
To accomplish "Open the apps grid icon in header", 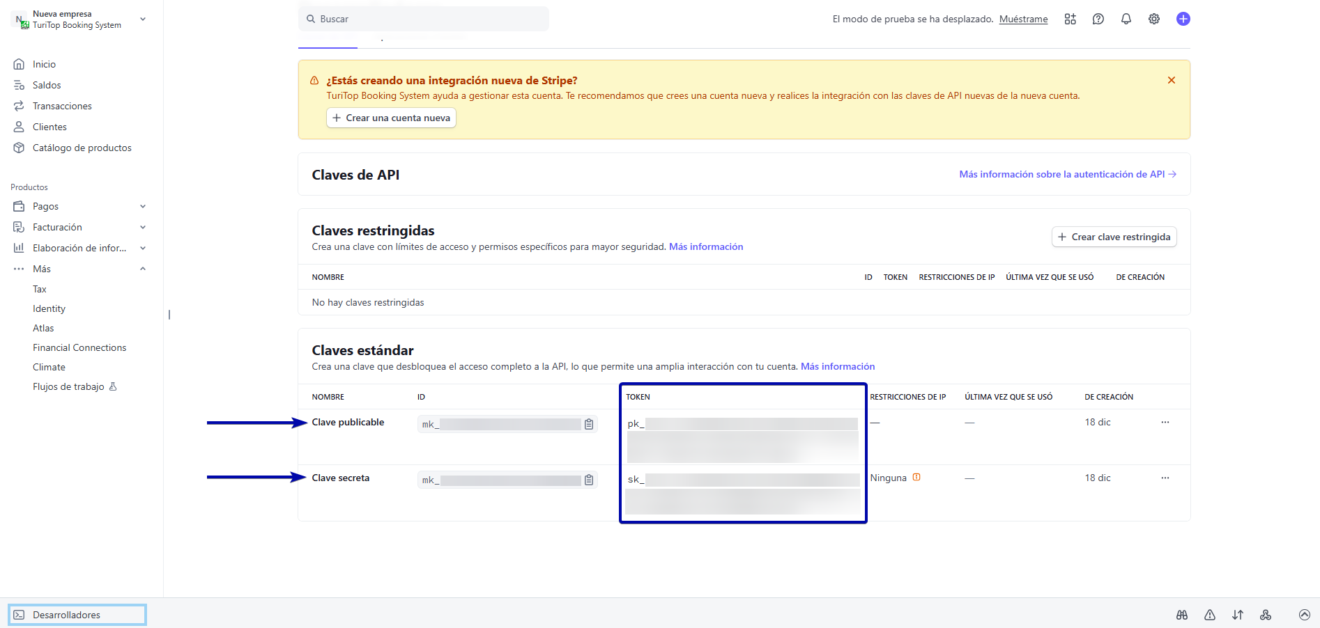I will [1070, 19].
